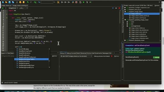Click the Python debug environment icon
The image size is (164, 92).
[x=73, y=2]
